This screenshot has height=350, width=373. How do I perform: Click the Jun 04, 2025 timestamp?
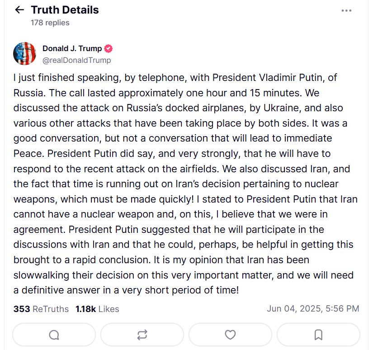tap(313, 309)
